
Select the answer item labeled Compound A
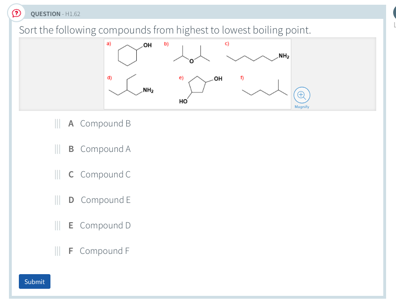106,149
